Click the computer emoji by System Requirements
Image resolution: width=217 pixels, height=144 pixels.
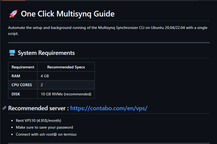point(12,53)
